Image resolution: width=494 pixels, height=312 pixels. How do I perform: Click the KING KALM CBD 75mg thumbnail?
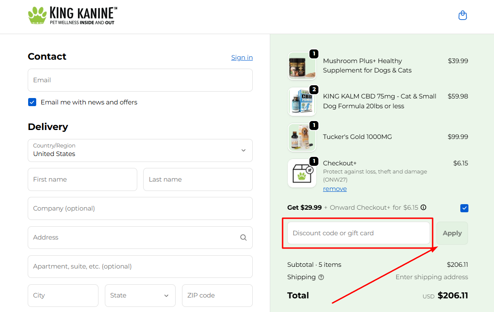tap(302, 101)
